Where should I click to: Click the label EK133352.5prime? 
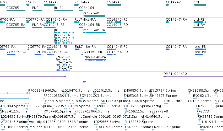(139, 122)
